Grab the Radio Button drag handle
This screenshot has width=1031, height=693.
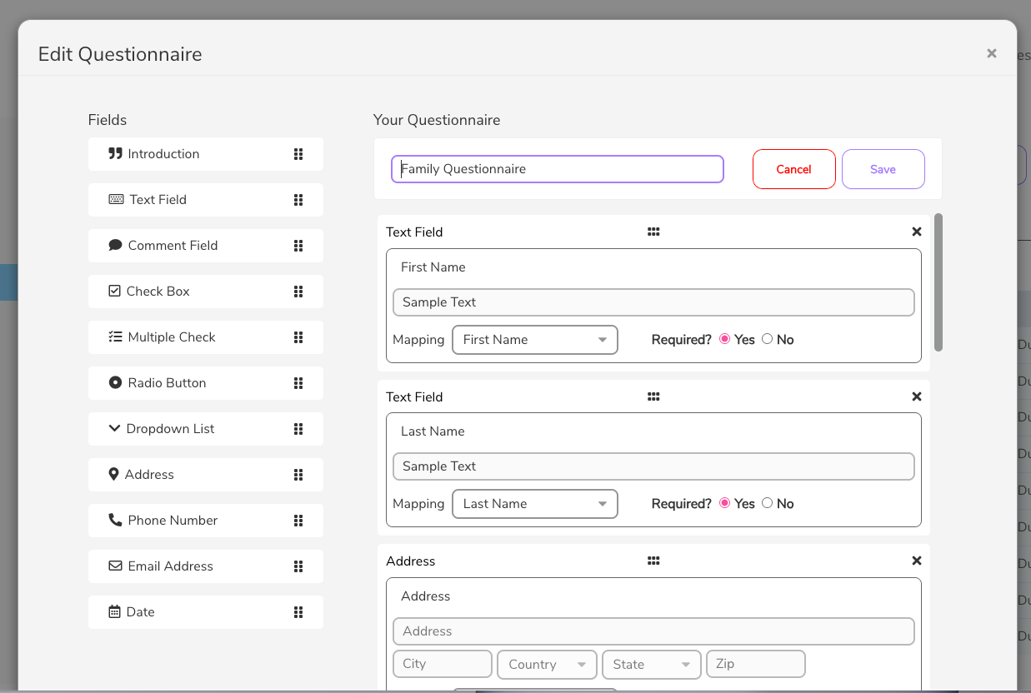[298, 383]
